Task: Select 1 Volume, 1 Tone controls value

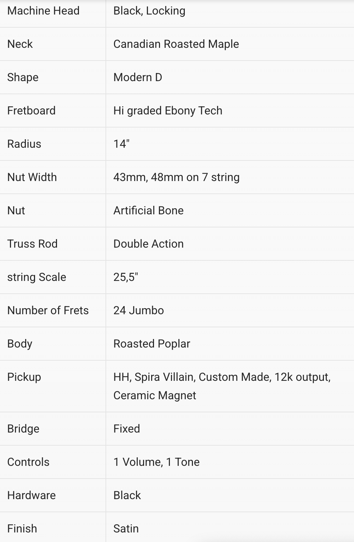Action: 156,462
